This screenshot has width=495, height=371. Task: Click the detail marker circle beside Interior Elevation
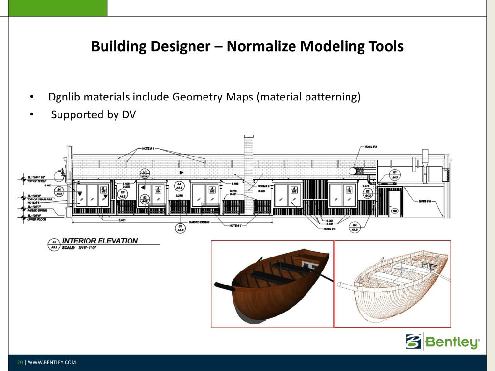point(54,245)
